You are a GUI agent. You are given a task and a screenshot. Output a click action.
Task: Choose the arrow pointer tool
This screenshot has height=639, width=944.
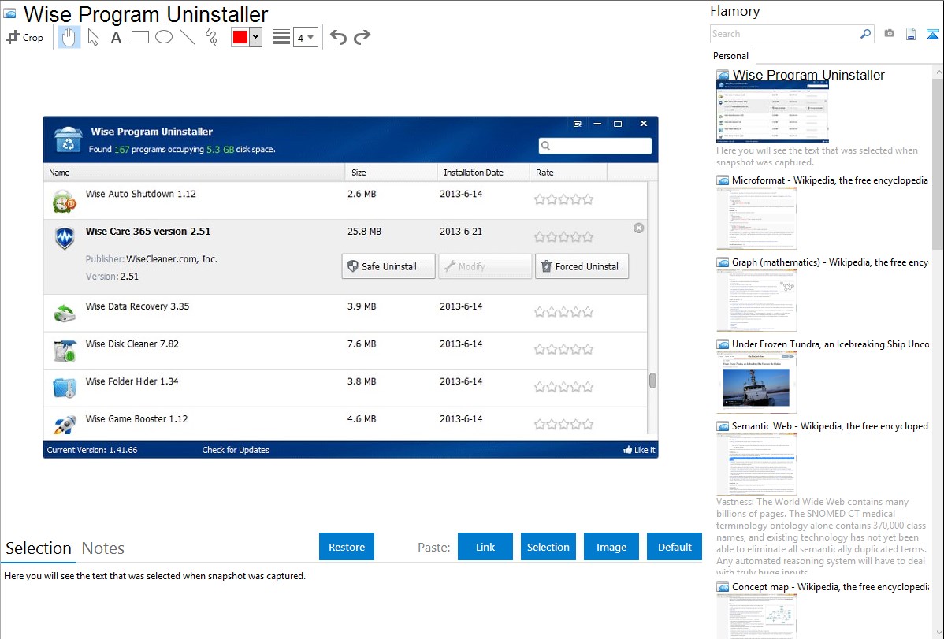(x=93, y=37)
